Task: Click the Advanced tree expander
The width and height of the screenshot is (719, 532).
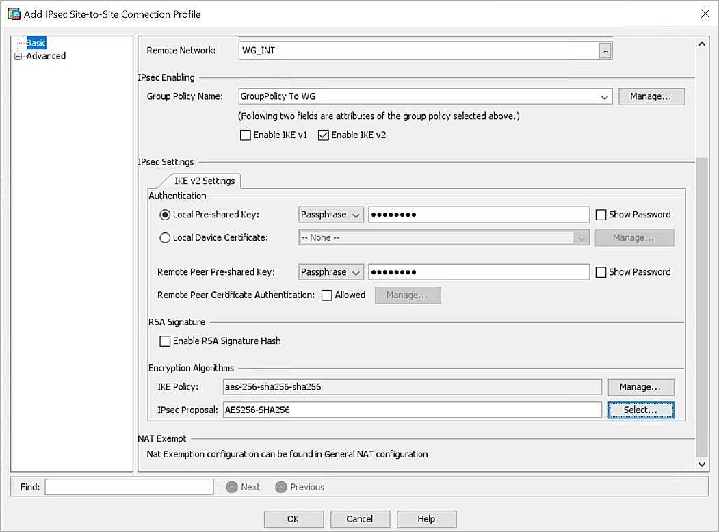Action: click(x=18, y=56)
